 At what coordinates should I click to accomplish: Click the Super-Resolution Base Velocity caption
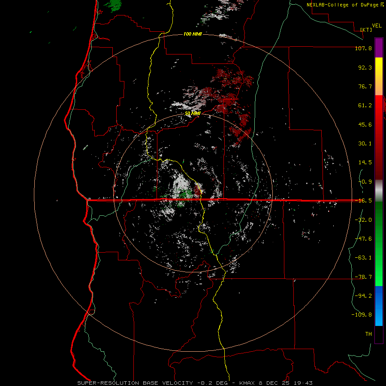coord(195,383)
